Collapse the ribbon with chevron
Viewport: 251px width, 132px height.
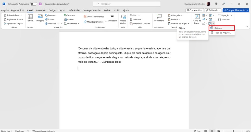coord(247,27)
